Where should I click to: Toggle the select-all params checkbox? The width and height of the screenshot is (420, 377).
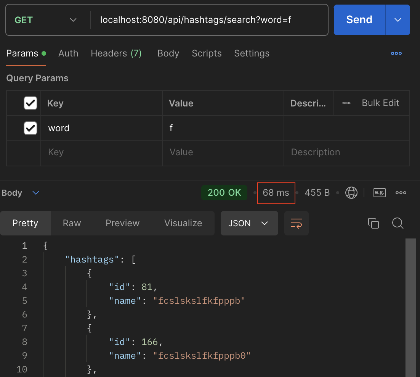pyautogui.click(x=30, y=103)
